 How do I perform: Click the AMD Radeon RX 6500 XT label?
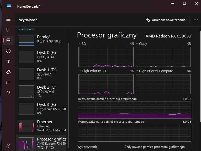pos(168,36)
